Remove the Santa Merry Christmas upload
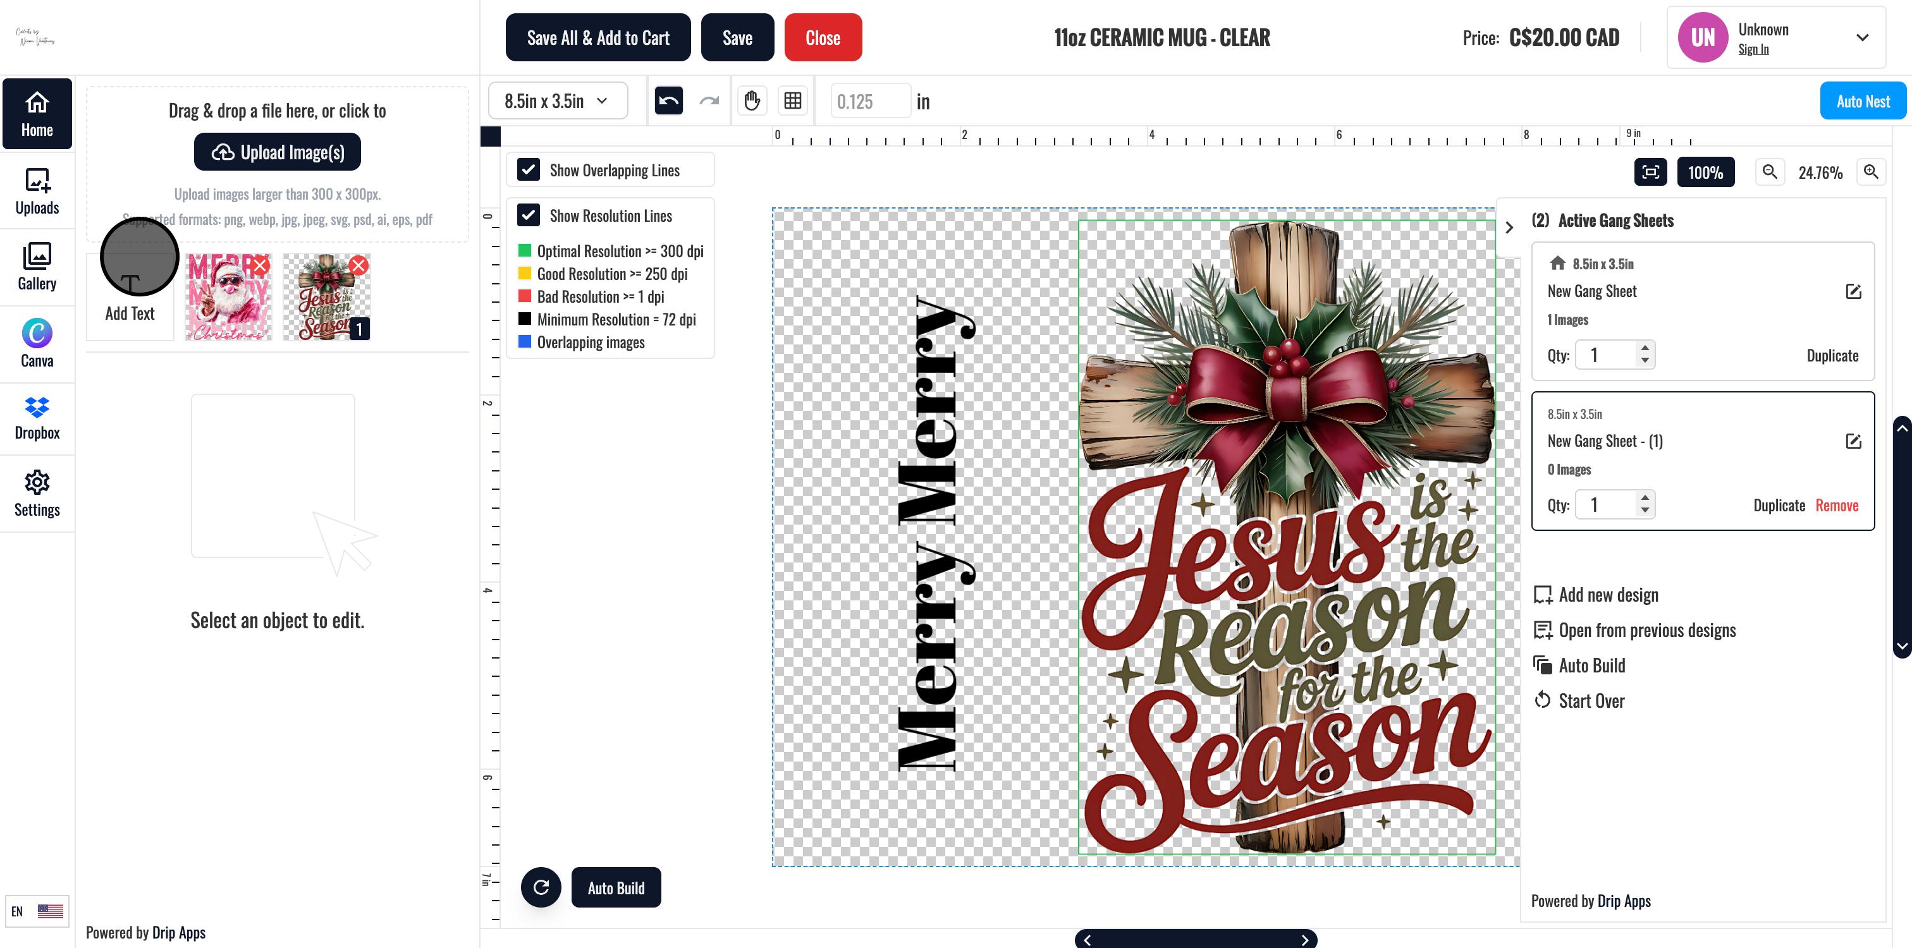This screenshot has height=948, width=1912. tap(260, 265)
